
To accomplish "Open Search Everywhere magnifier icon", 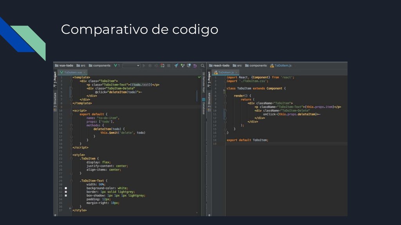I will click(202, 66).
